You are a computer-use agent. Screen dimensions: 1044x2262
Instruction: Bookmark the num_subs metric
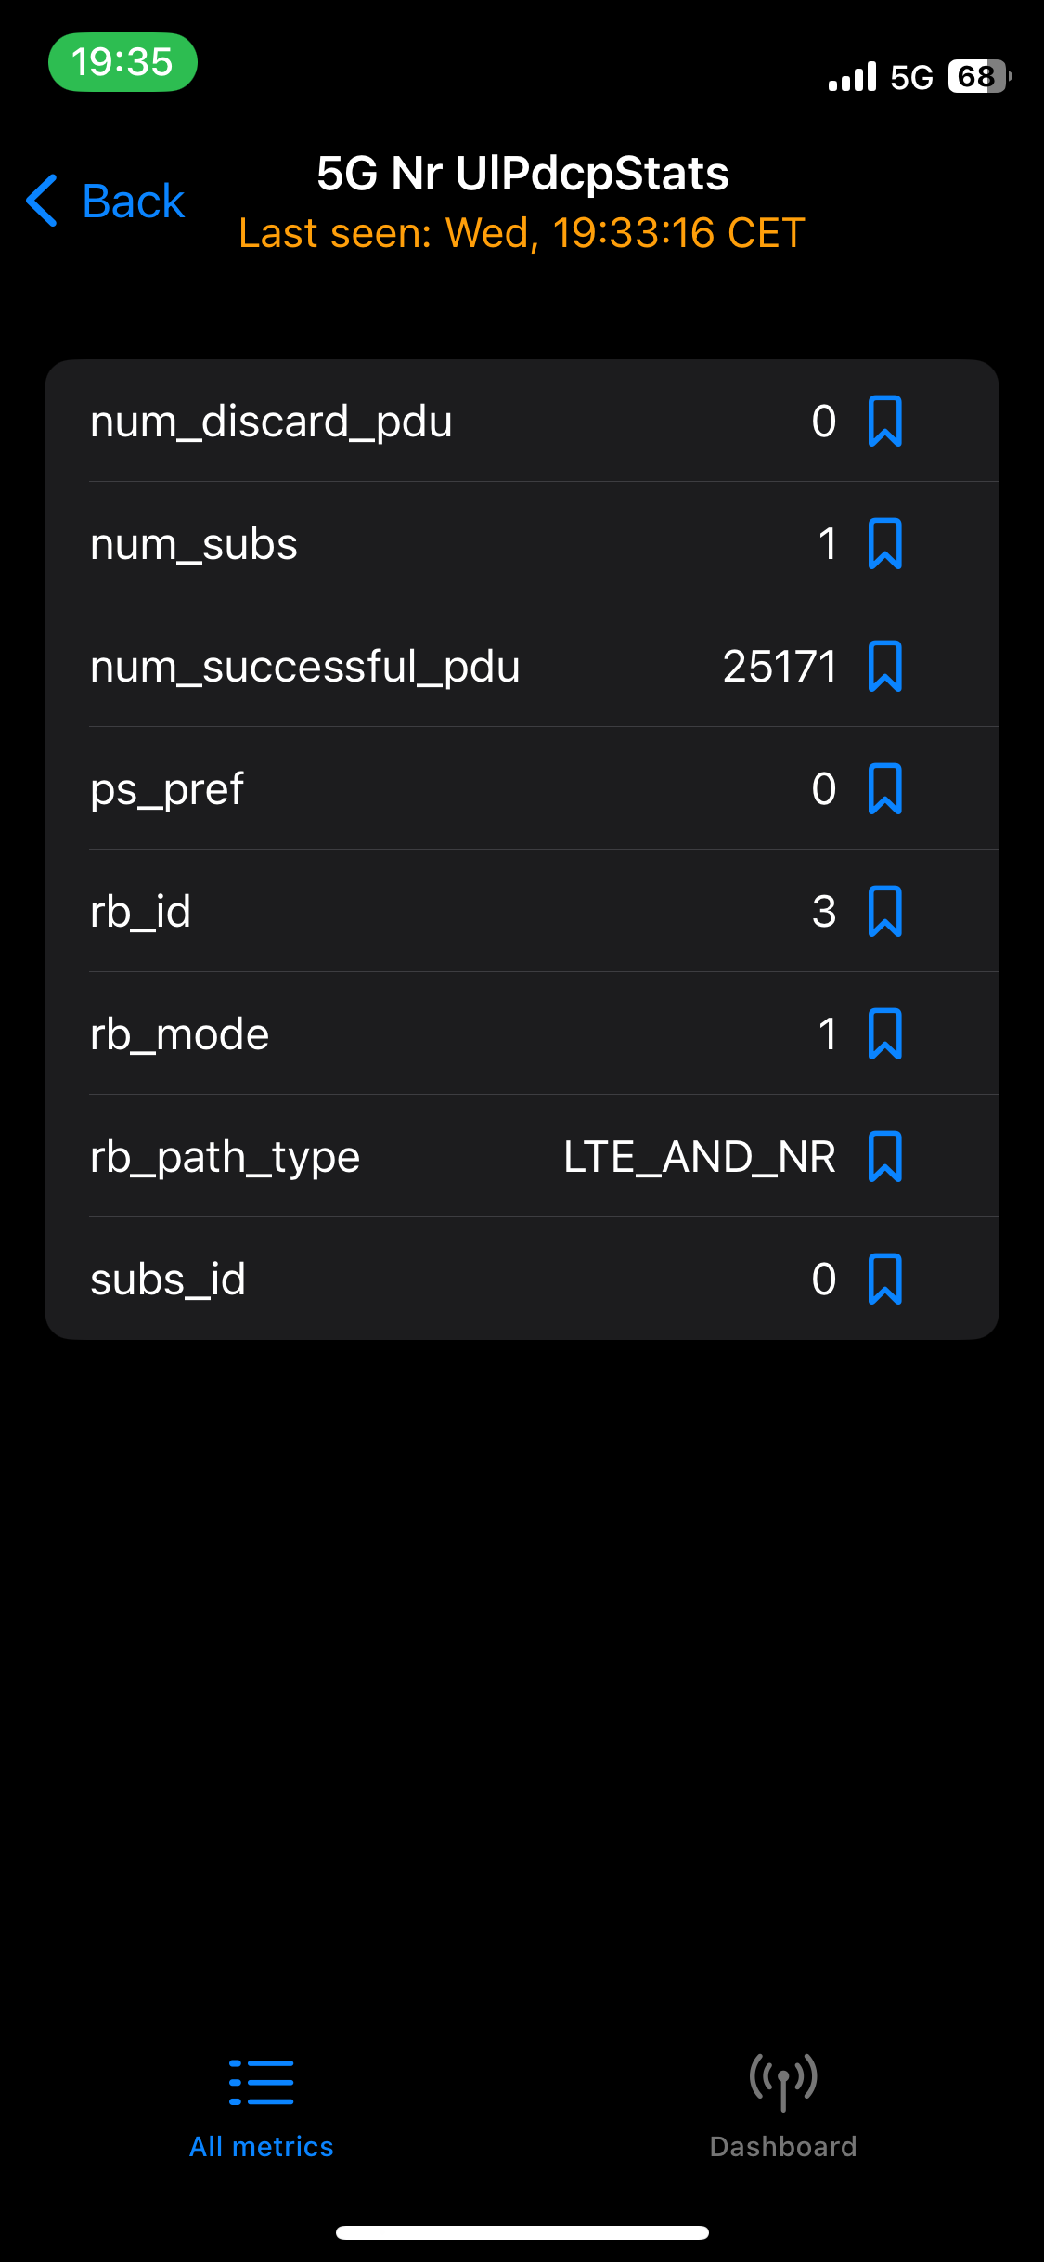(x=884, y=543)
